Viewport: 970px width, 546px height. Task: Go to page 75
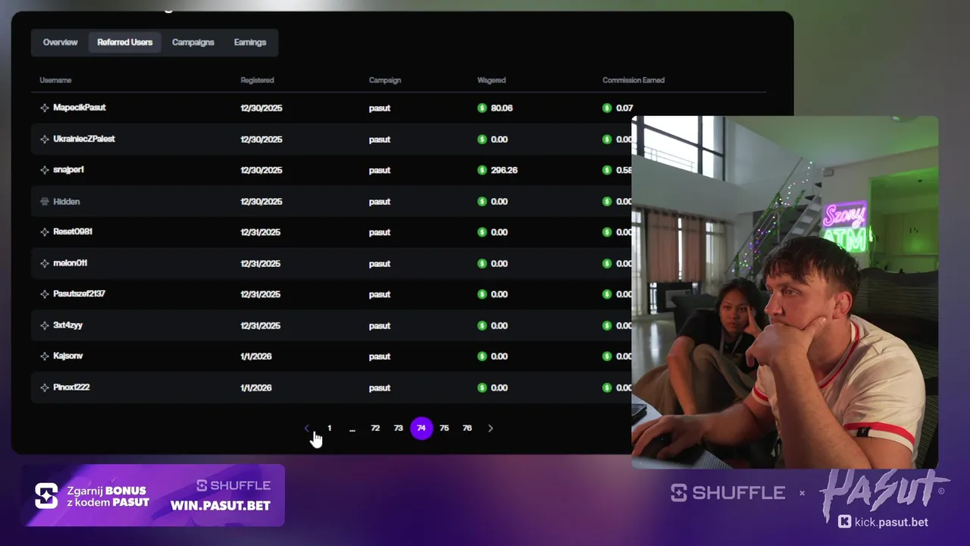tap(444, 428)
